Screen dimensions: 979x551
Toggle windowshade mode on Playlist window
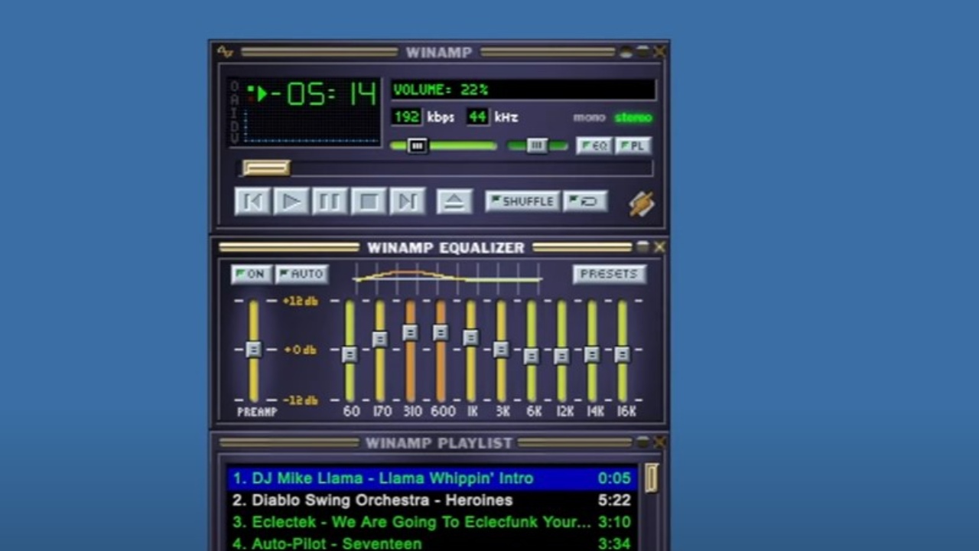tap(643, 442)
